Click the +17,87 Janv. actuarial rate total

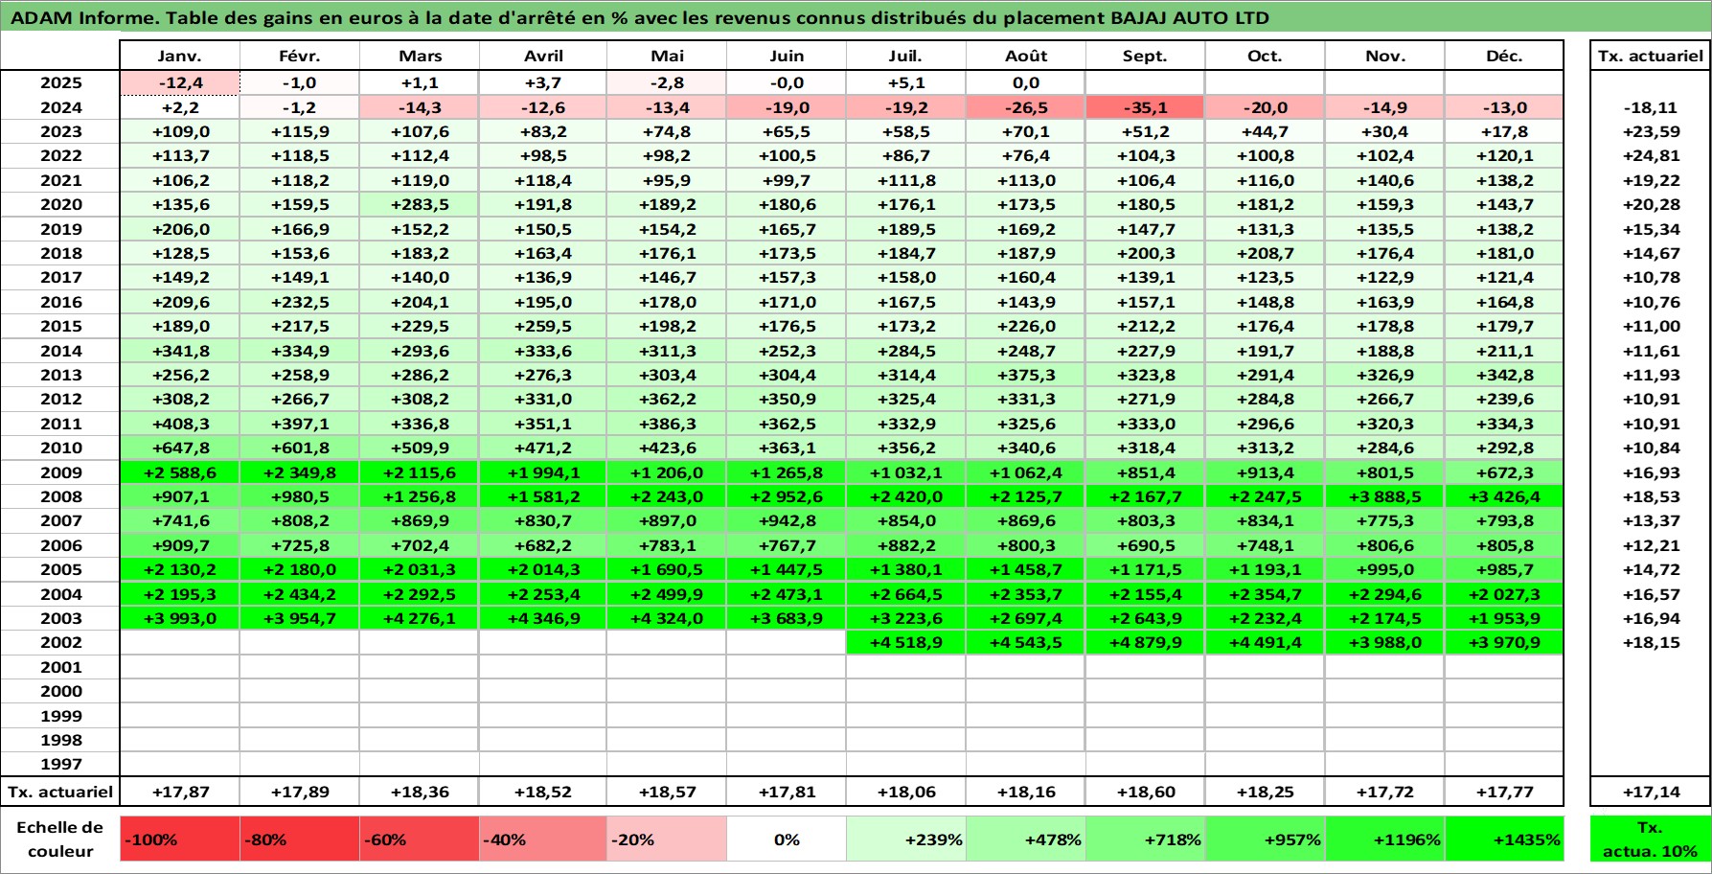(180, 792)
